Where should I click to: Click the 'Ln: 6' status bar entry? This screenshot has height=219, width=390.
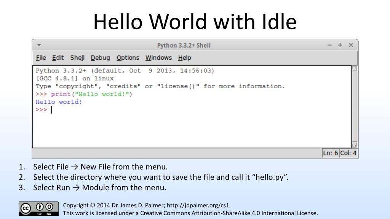pyautogui.click(x=330, y=153)
